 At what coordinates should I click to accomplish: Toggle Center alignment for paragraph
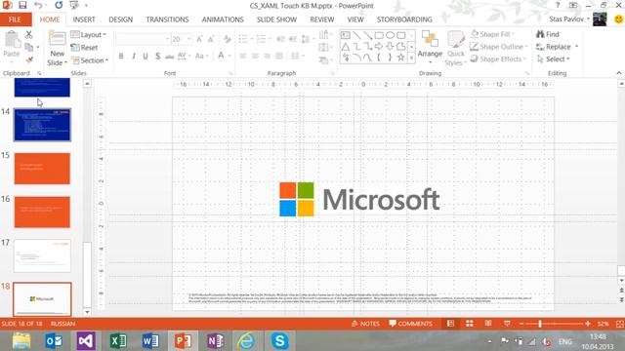click(x=255, y=57)
